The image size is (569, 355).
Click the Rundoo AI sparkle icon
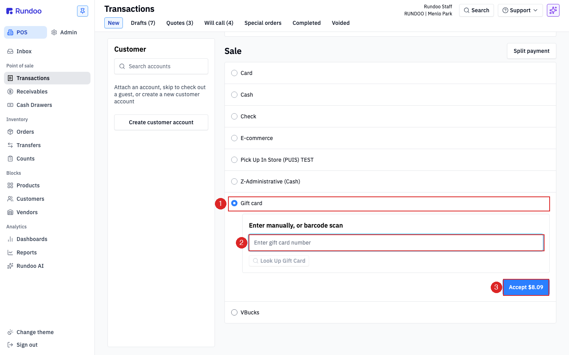click(x=10, y=266)
